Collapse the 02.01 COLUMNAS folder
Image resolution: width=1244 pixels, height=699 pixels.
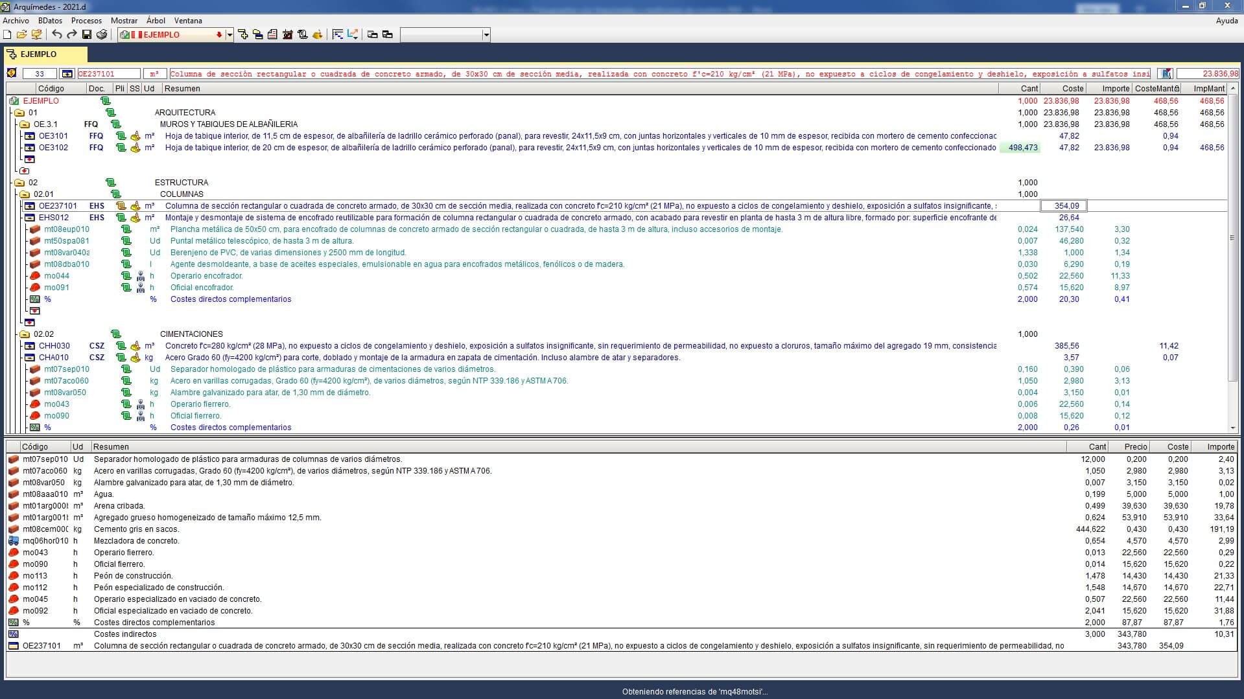point(25,194)
